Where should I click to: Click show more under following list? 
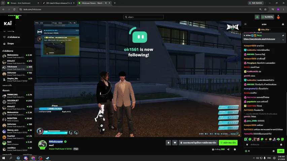(x=7, y=86)
